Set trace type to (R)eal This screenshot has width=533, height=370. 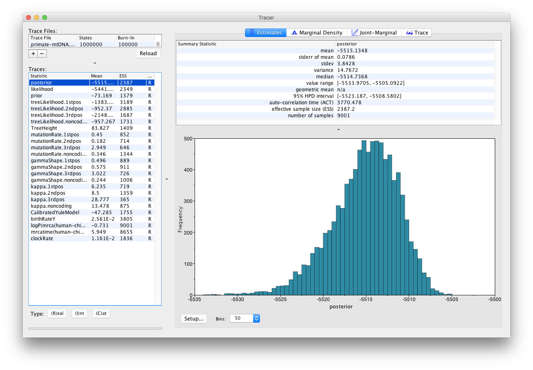coord(57,314)
